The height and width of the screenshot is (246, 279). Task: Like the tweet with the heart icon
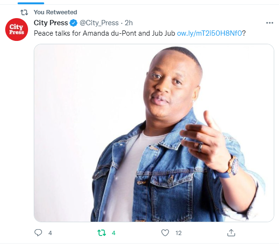(x=165, y=233)
